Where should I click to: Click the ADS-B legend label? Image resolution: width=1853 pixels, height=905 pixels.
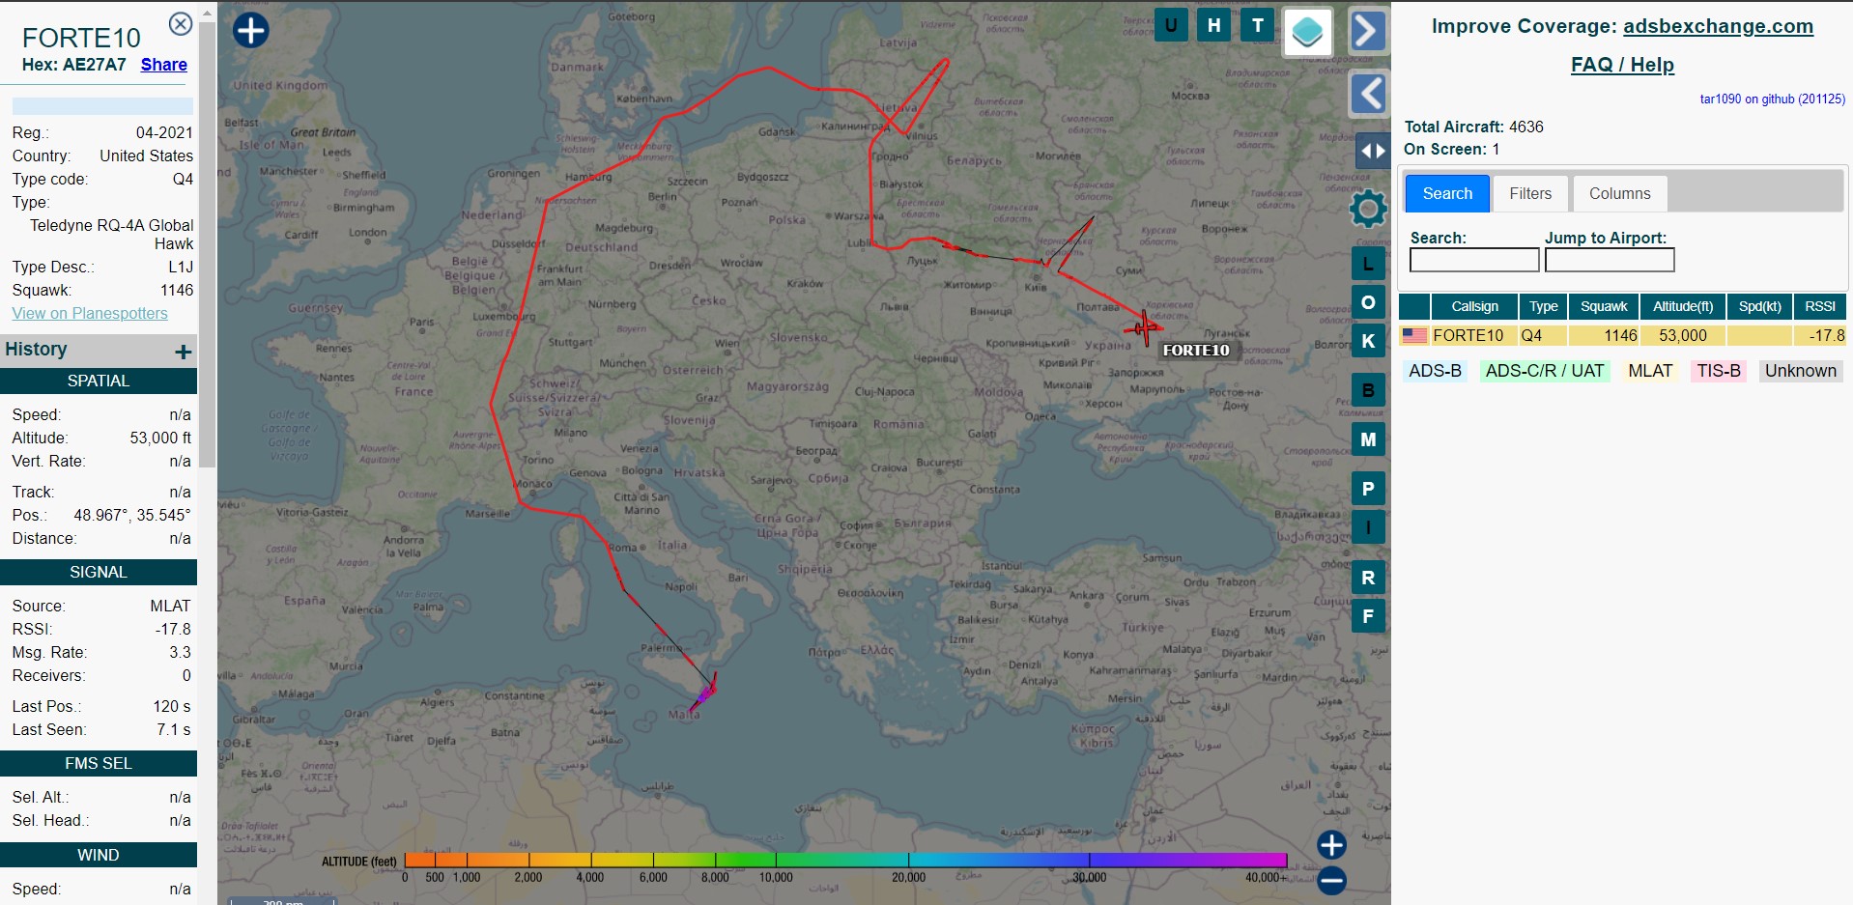(1435, 371)
